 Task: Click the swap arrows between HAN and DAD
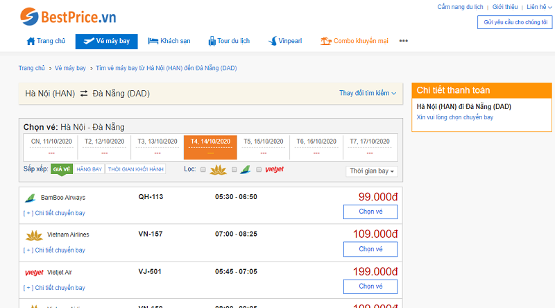pyautogui.click(x=84, y=94)
